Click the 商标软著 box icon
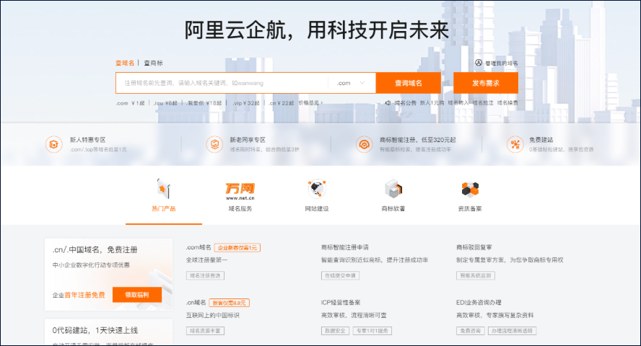This screenshot has width=641, height=346. pyautogui.click(x=393, y=189)
